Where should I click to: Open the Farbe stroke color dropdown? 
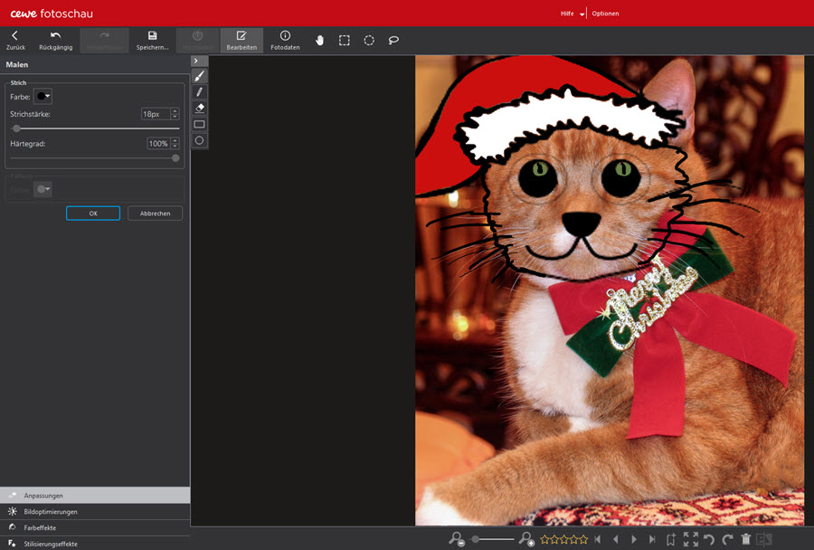tap(43, 96)
